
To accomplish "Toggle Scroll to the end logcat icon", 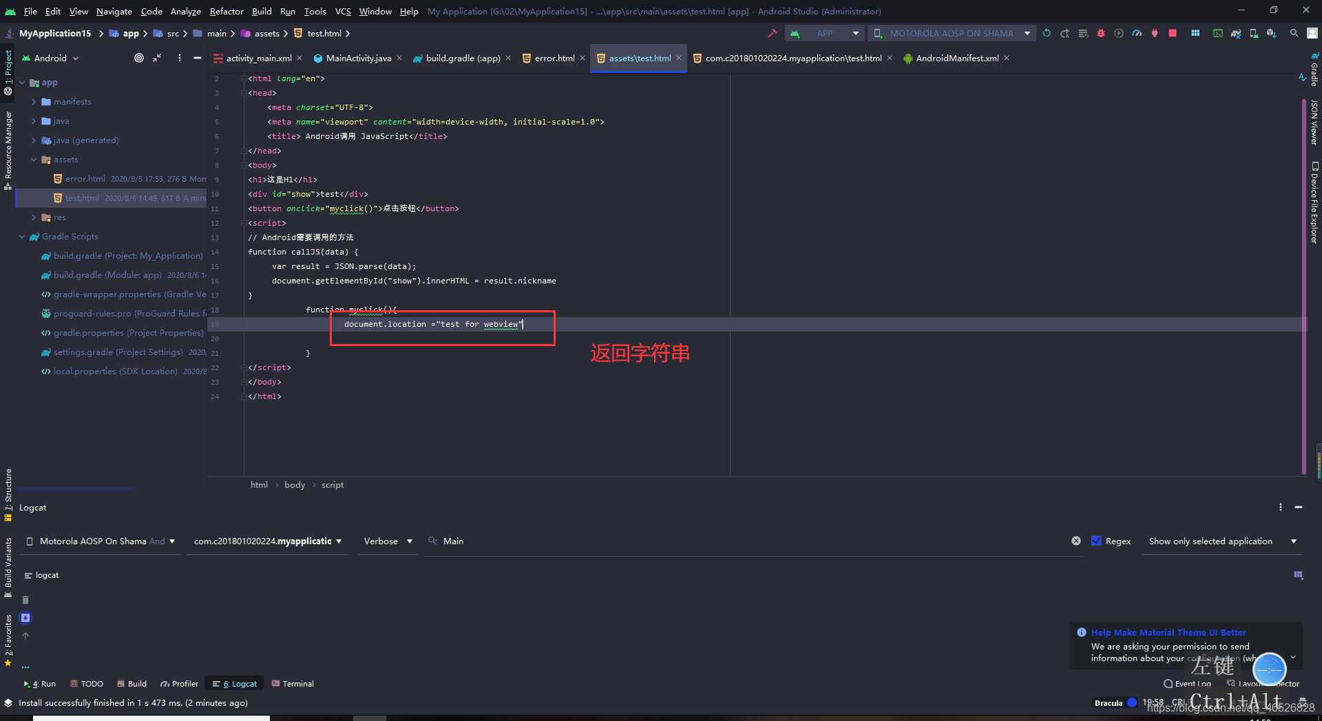I will click(x=25, y=618).
